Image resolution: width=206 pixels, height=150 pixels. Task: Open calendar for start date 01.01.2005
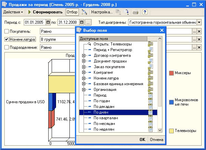point(48,22)
